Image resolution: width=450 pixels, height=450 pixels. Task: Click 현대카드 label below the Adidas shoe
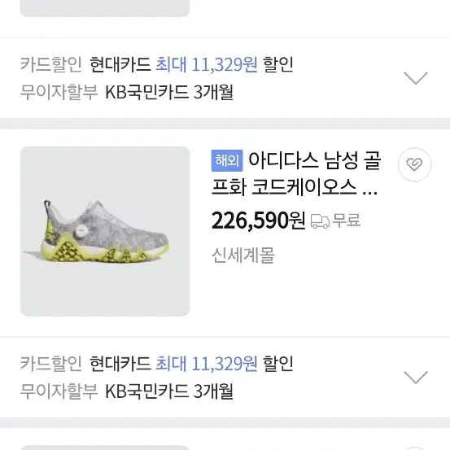tap(120, 364)
